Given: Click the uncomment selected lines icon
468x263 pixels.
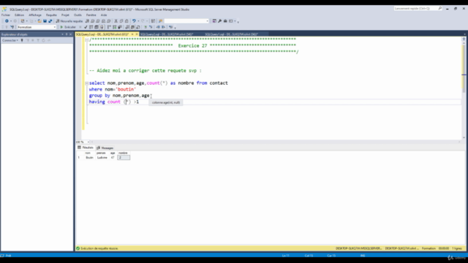Looking at the screenshot, I should (151, 27).
